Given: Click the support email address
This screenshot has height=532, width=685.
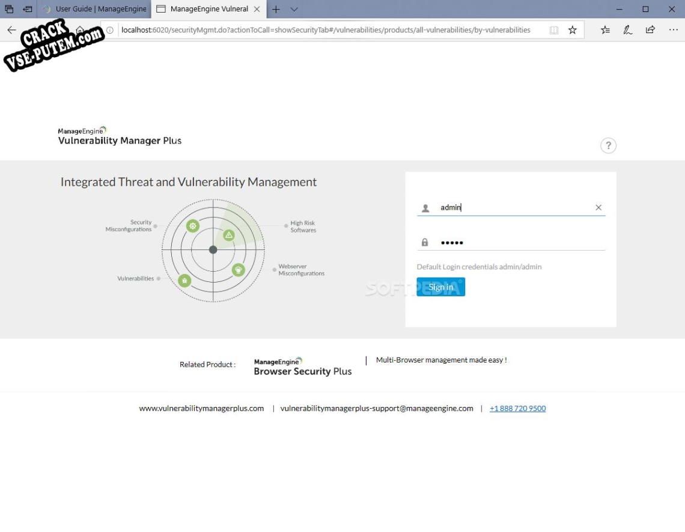Looking at the screenshot, I should (377, 408).
